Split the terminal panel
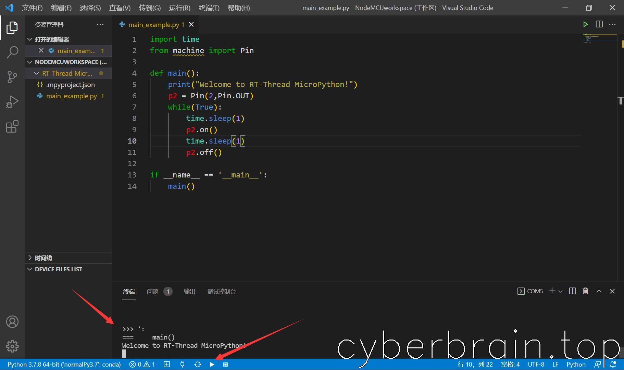 tap(572, 291)
